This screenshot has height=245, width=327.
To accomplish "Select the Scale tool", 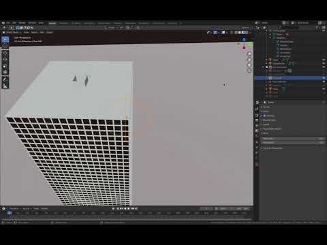I will point(5,66).
